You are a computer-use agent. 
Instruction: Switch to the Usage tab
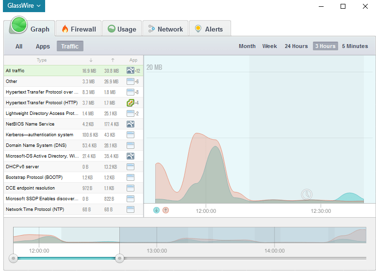(122, 29)
